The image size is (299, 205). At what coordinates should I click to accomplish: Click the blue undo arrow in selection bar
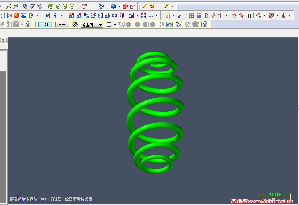point(169,25)
